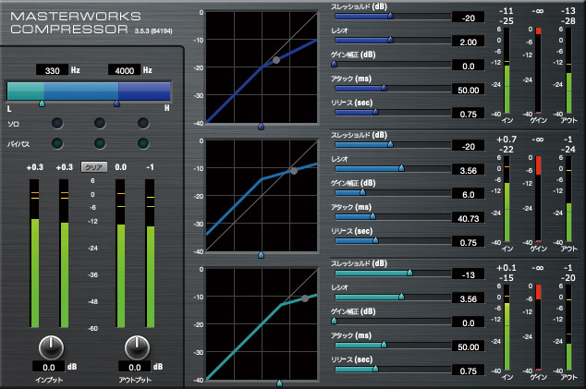Toggle bypass for the high band
This screenshot has width=586, height=389.
click(143, 143)
